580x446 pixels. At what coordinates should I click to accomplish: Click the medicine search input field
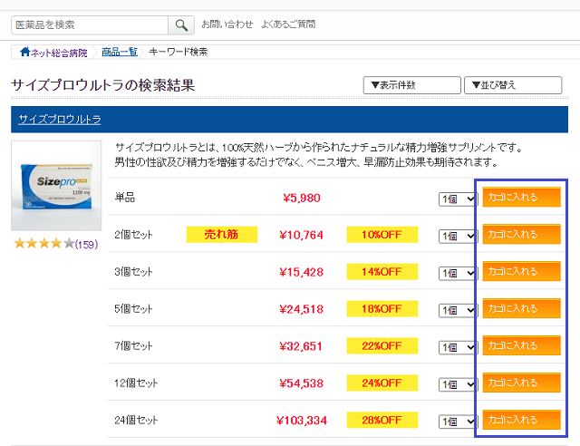coord(90,25)
